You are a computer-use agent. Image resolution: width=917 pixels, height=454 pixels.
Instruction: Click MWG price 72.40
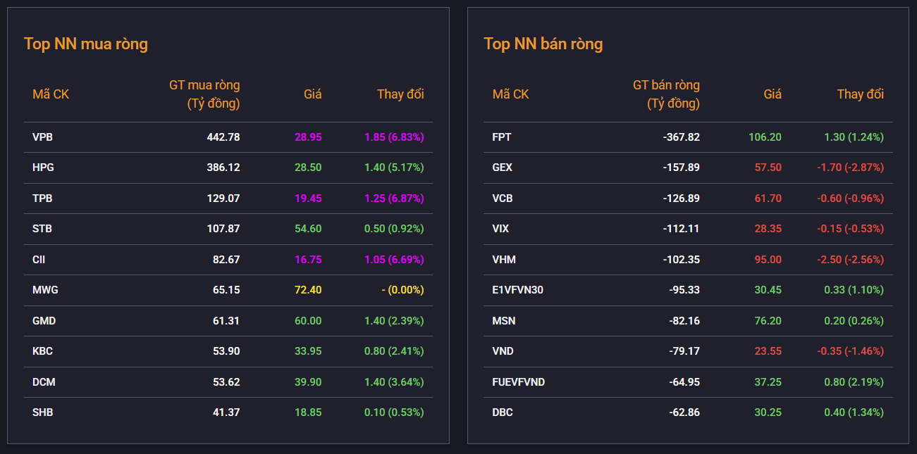(x=308, y=290)
